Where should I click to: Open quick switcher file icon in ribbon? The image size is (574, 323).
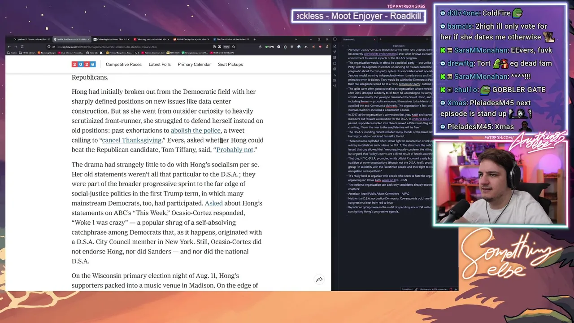click(335, 46)
